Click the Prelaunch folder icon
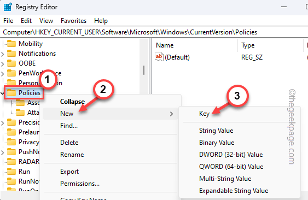This screenshot has width=308, height=200. point(11,132)
